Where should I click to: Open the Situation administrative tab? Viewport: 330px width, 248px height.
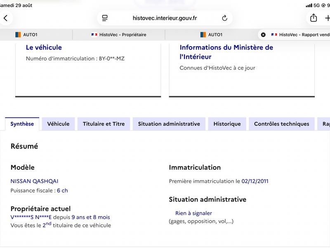tap(169, 124)
